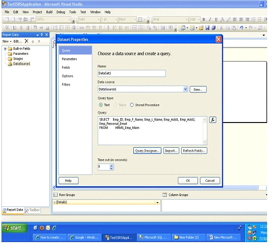Select the Images folder in tree

coord(15,59)
